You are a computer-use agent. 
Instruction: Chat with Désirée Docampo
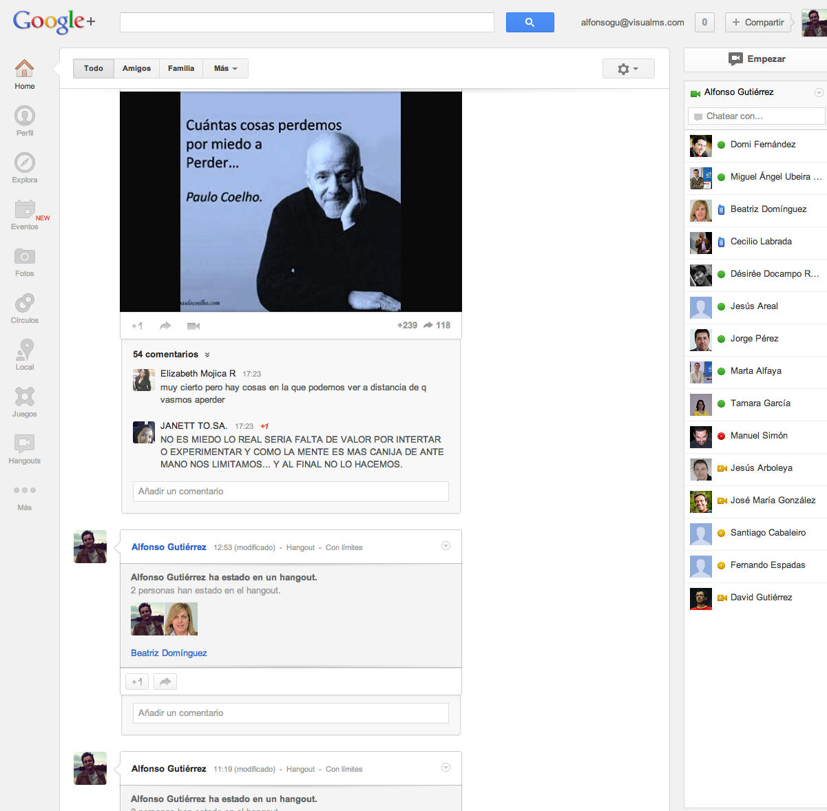point(755,274)
